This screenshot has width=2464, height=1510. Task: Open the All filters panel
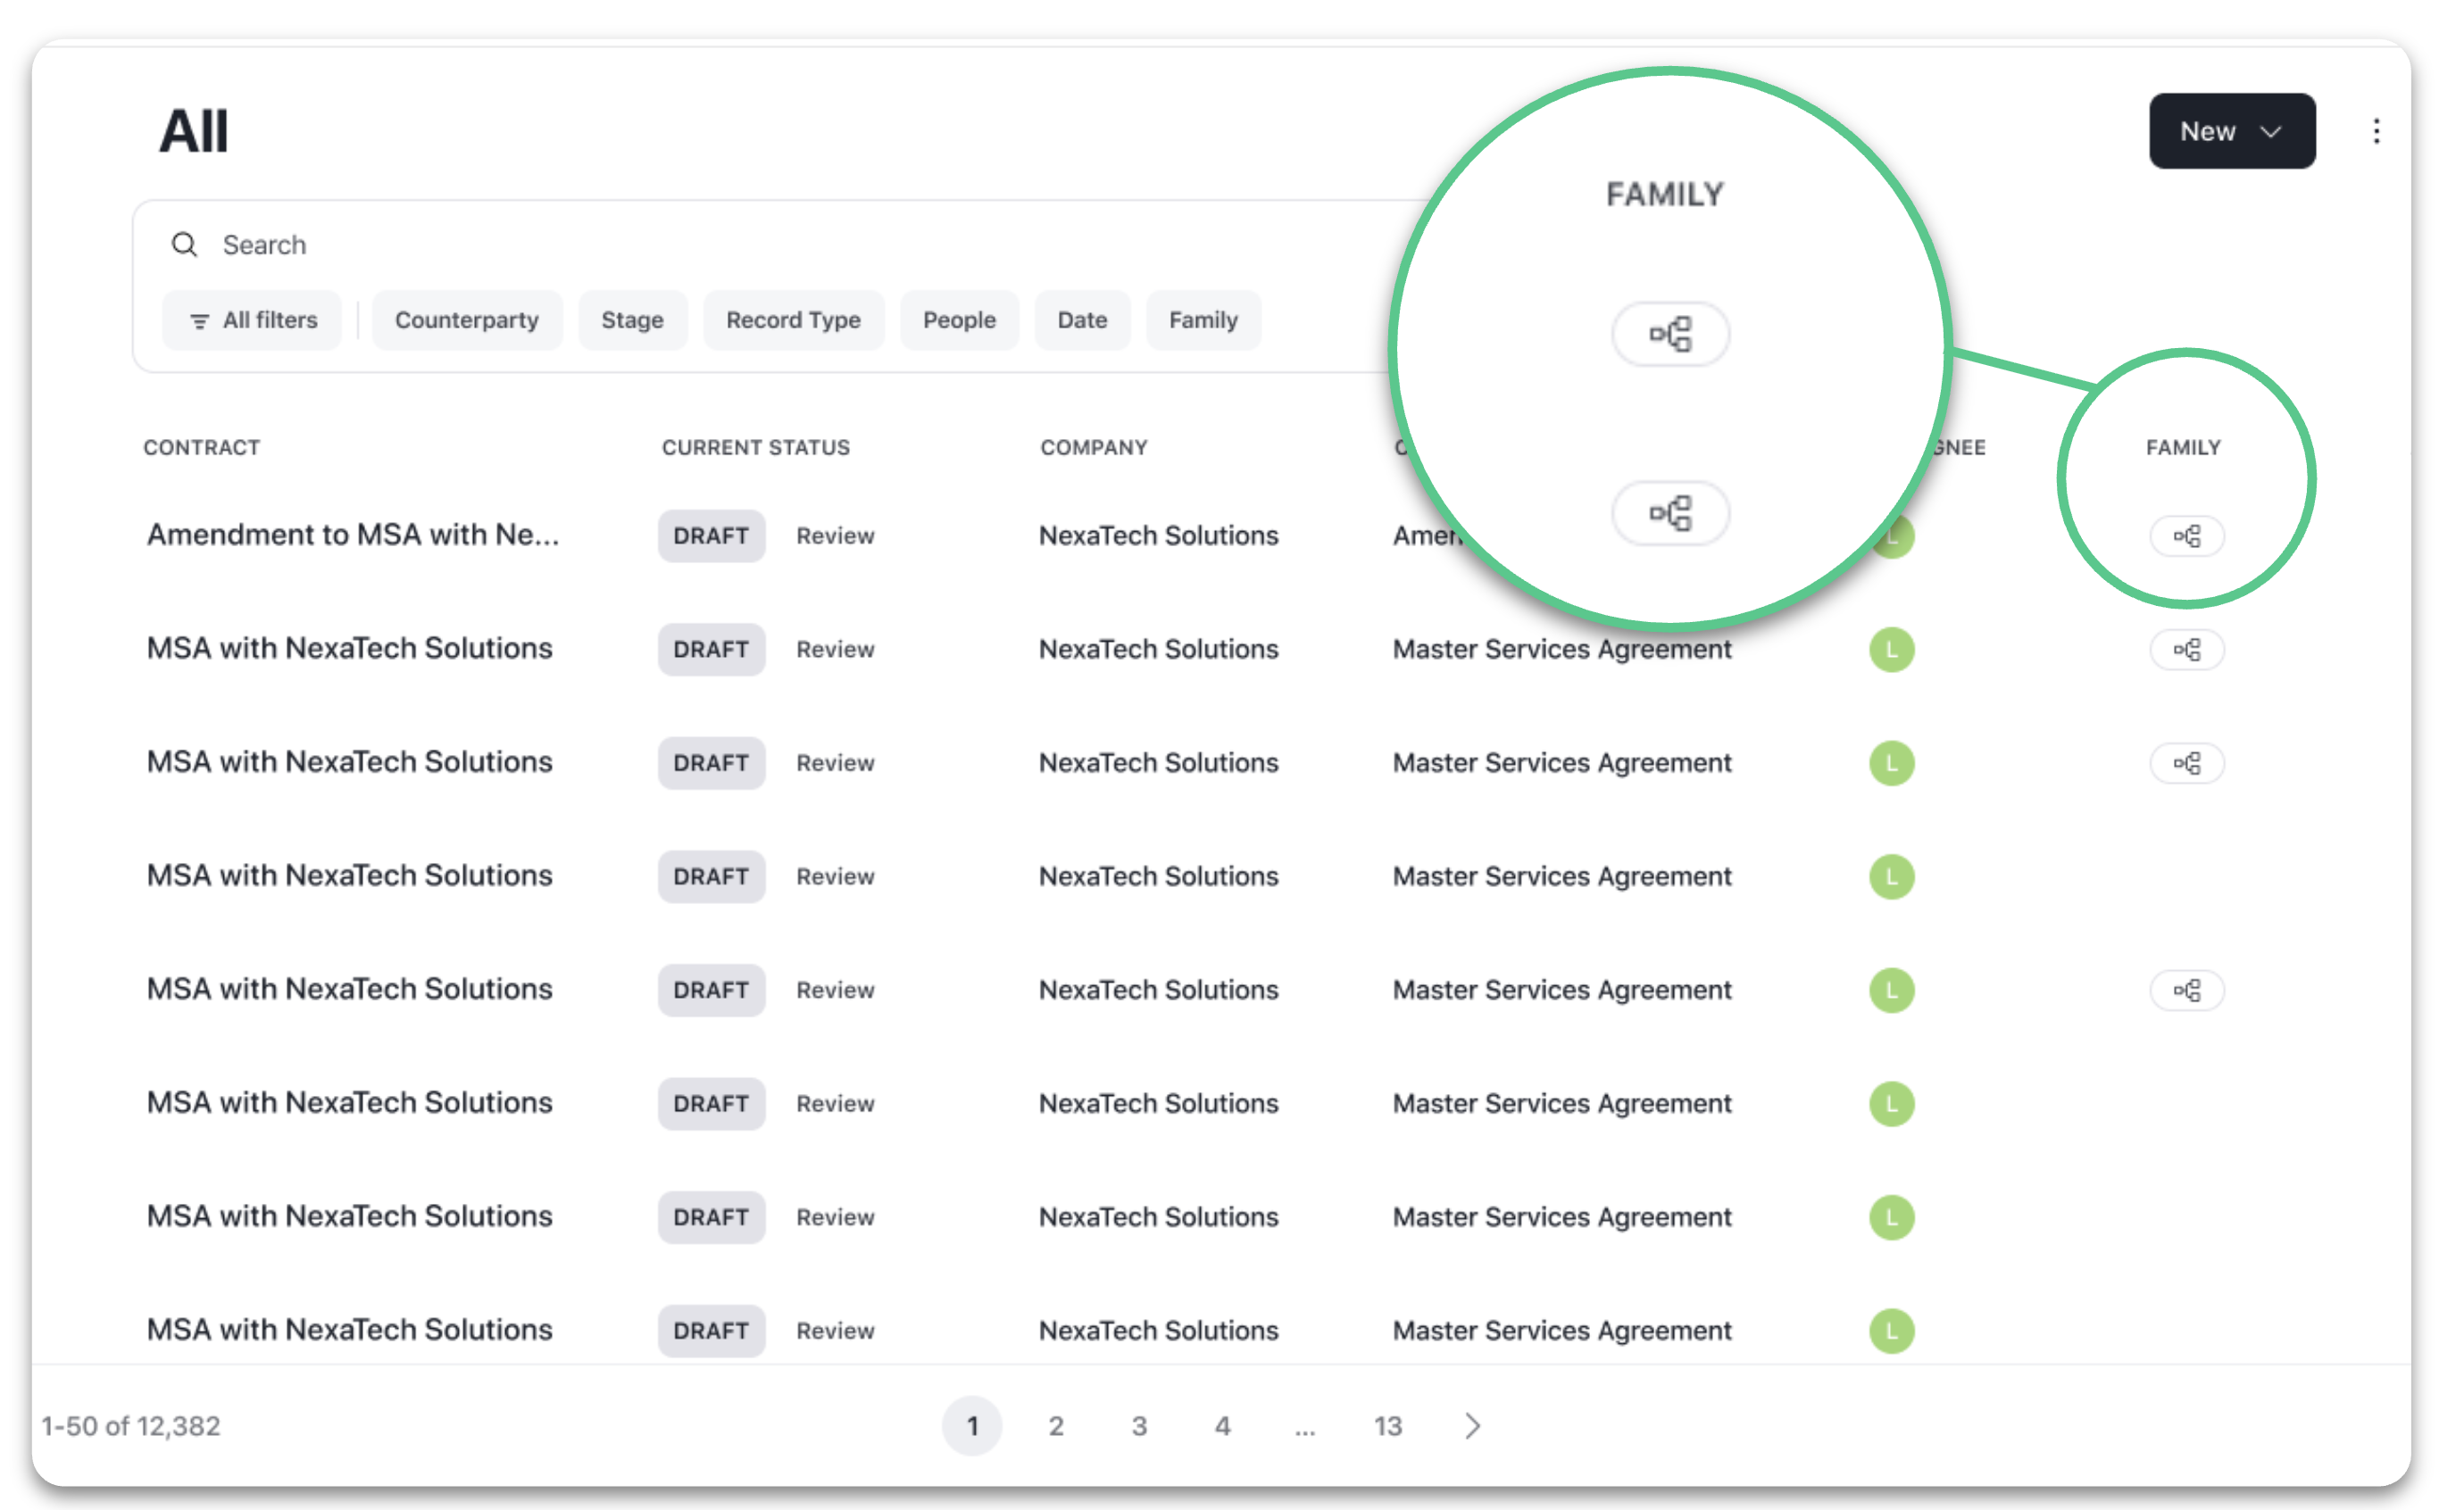pos(252,319)
